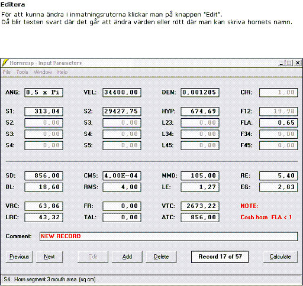
Task: Click the F34 input box
Action: (278, 134)
